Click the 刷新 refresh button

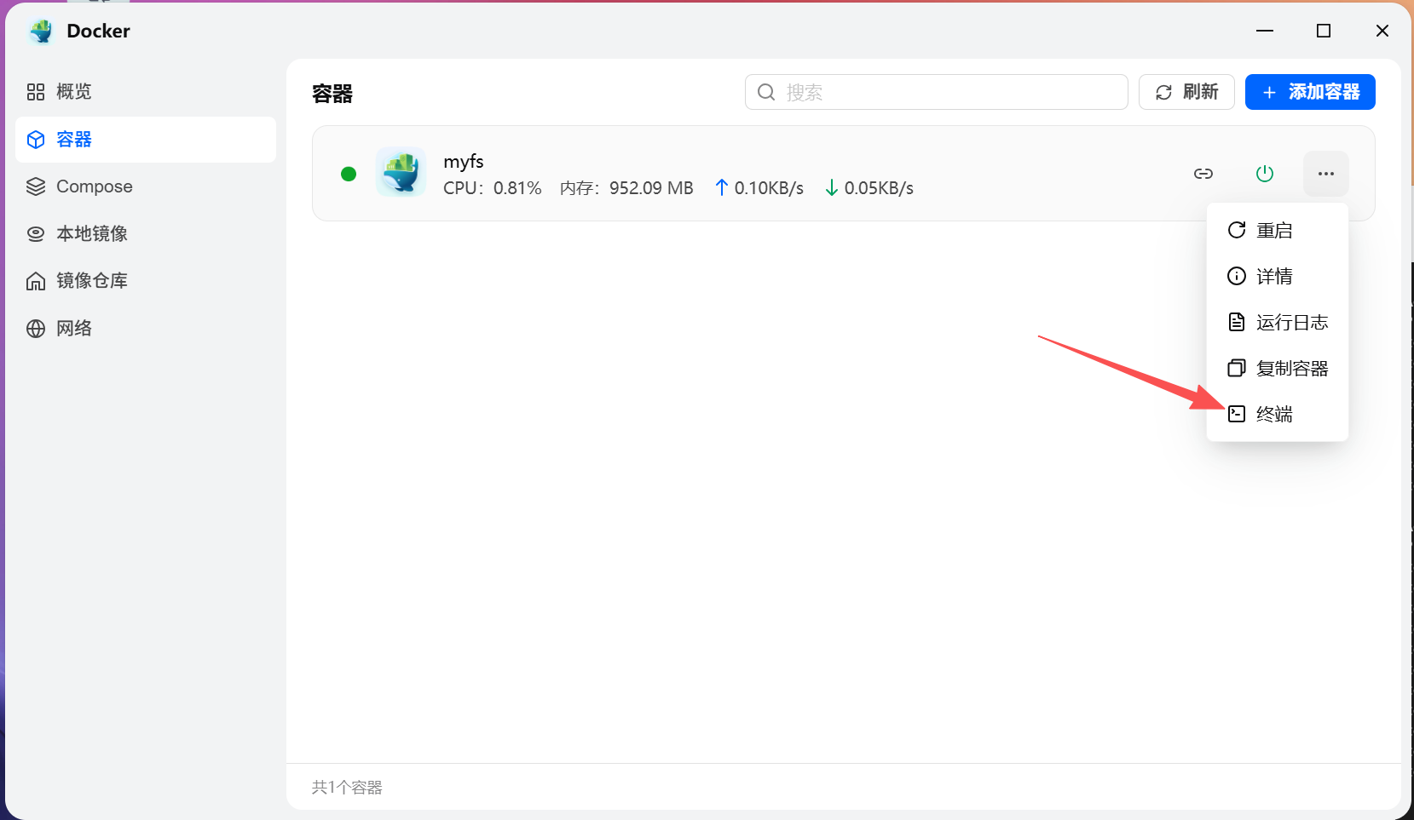[1186, 92]
